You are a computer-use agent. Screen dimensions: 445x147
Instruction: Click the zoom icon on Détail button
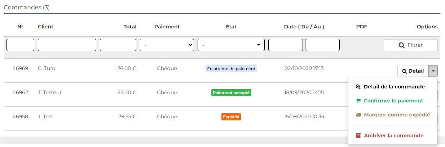[404, 71]
